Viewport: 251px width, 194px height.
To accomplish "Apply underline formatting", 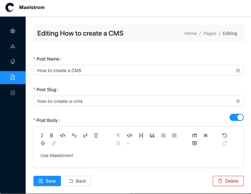I will tap(96, 135).
